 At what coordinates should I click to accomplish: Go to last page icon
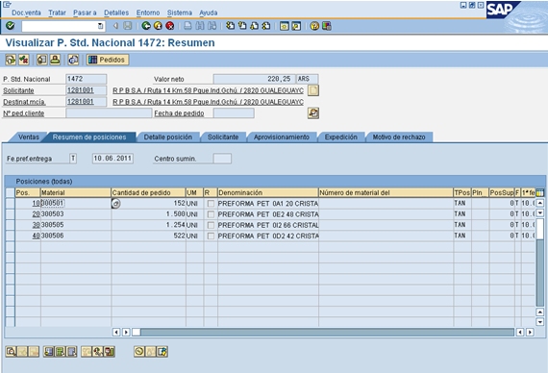click(266, 26)
